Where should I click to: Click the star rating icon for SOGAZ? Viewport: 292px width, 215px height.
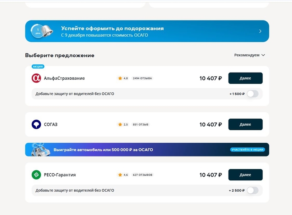120,124
